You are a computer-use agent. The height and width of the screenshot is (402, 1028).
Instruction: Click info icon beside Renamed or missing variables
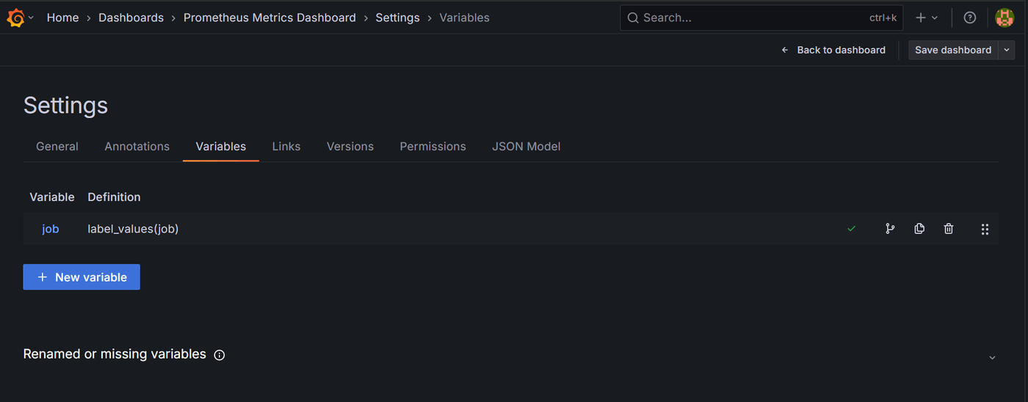point(219,355)
